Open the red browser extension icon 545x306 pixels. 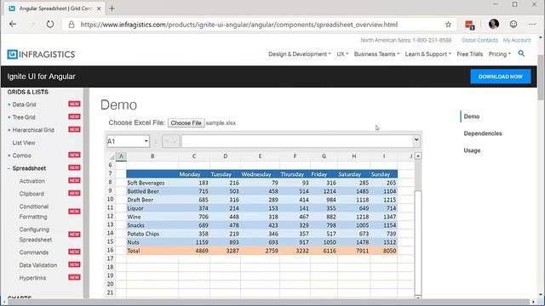pyautogui.click(x=469, y=25)
